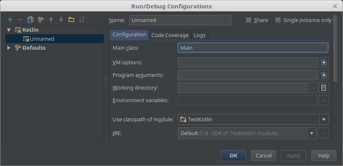Expand the Defaults tree node
This screenshot has height=166, width=343.
click(9, 48)
